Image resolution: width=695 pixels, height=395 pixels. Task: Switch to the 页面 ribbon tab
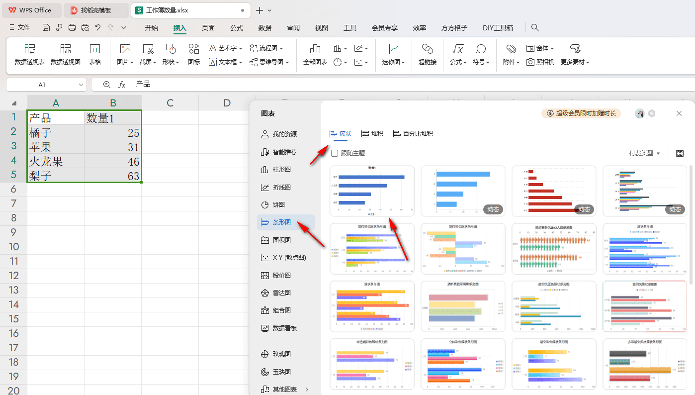coord(208,28)
